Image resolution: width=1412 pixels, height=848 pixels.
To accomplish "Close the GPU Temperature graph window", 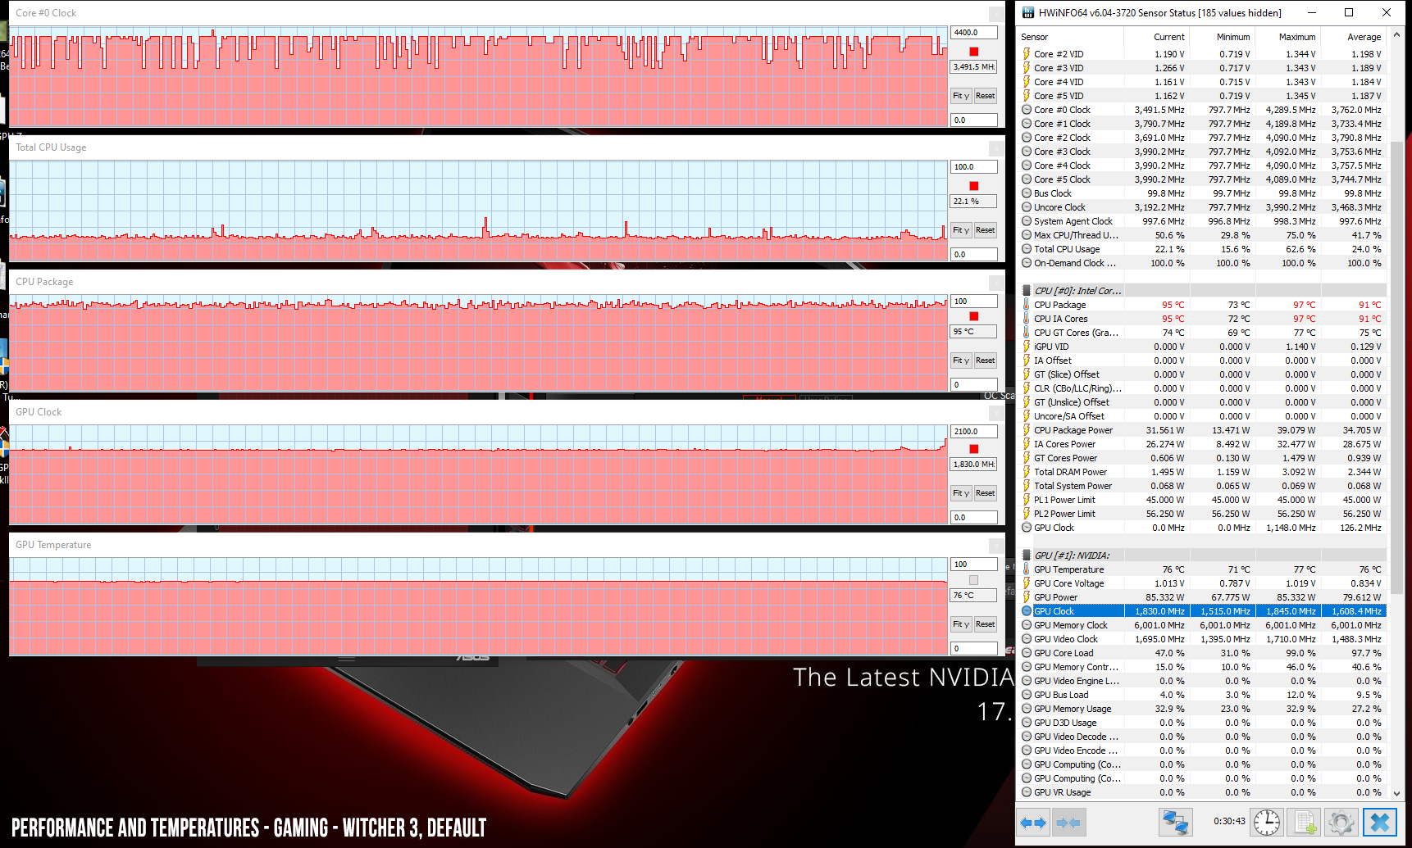I will [x=996, y=546].
